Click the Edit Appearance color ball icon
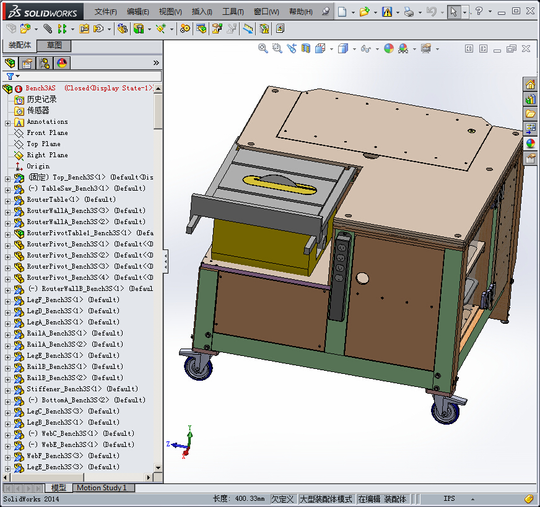This screenshot has width=540, height=507. click(388, 48)
